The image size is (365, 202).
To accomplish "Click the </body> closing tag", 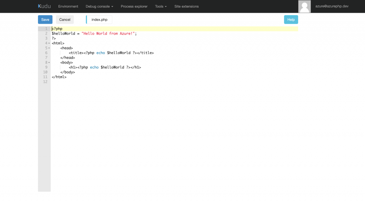I will tap(67, 72).
